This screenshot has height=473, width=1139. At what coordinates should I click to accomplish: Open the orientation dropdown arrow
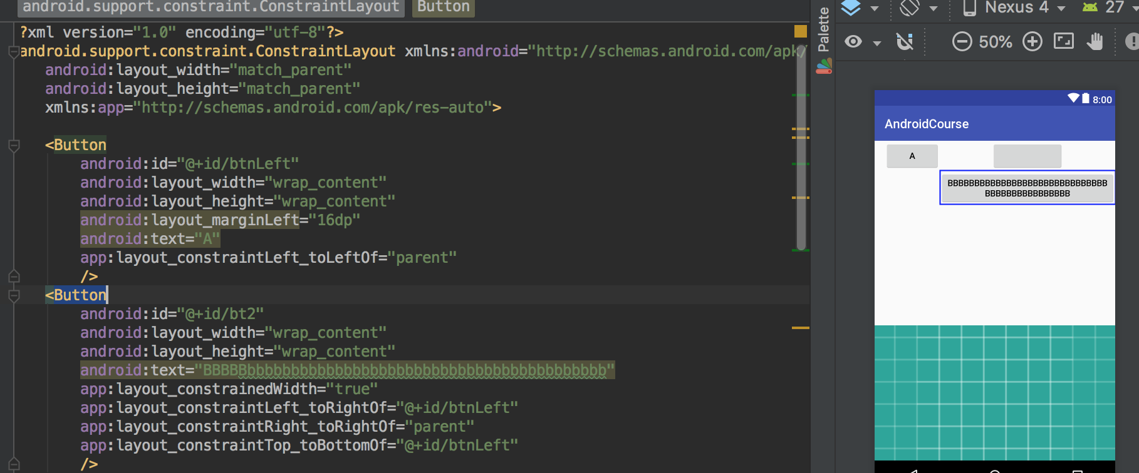934,9
